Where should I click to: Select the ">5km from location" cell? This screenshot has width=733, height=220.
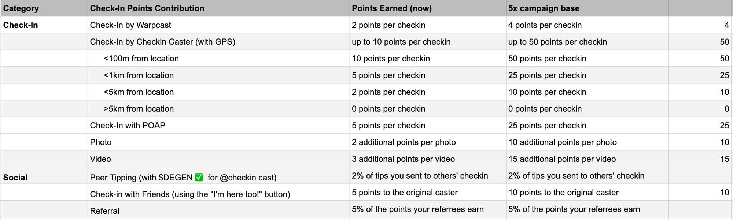pyautogui.click(x=139, y=109)
